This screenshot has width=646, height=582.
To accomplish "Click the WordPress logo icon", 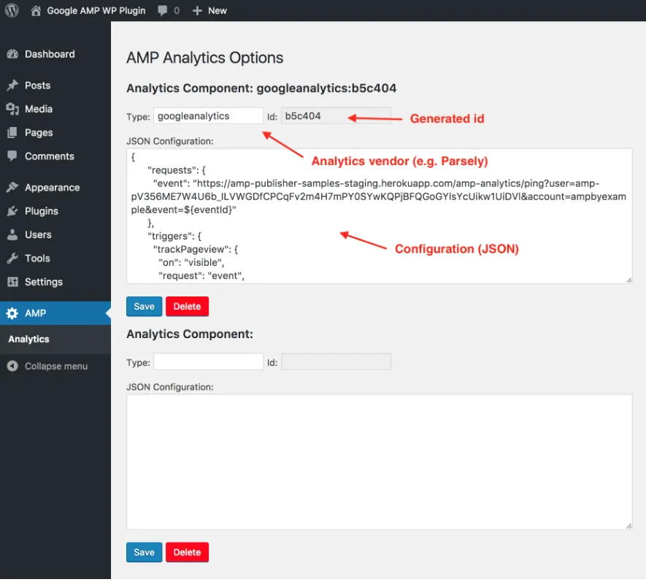I will (x=12, y=10).
